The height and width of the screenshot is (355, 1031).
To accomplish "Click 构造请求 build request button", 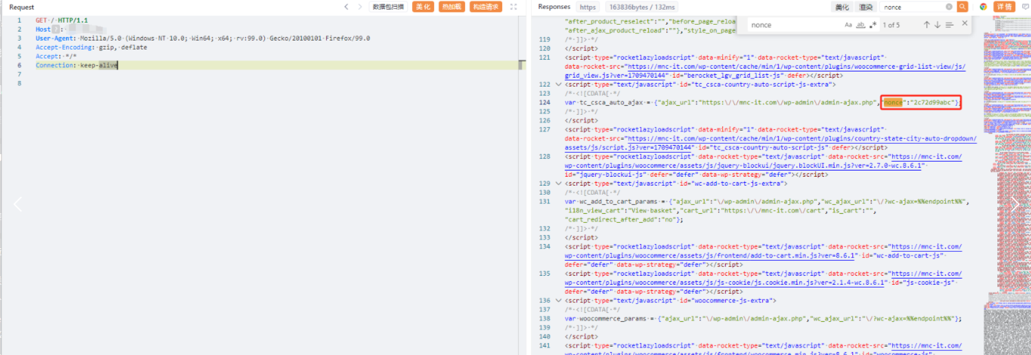I will pyautogui.click(x=486, y=7).
